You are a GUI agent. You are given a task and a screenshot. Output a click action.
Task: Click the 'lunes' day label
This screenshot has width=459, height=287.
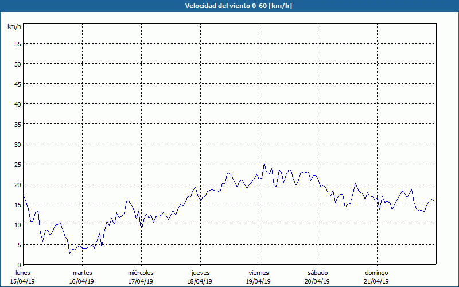tap(23, 273)
